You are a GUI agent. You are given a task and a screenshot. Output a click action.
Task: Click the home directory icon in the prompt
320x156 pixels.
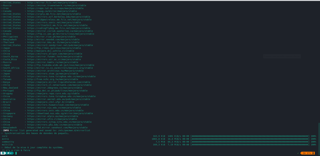click(x=8, y=153)
